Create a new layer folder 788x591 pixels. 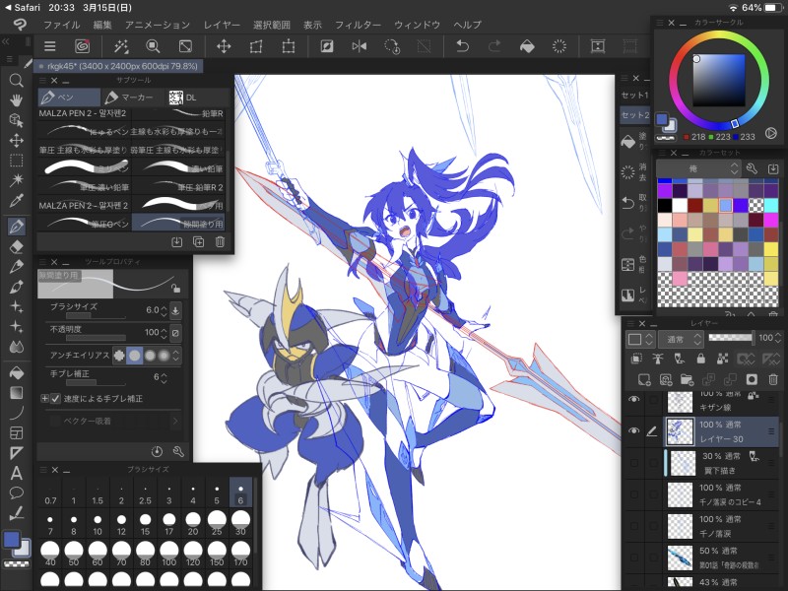[687, 379]
